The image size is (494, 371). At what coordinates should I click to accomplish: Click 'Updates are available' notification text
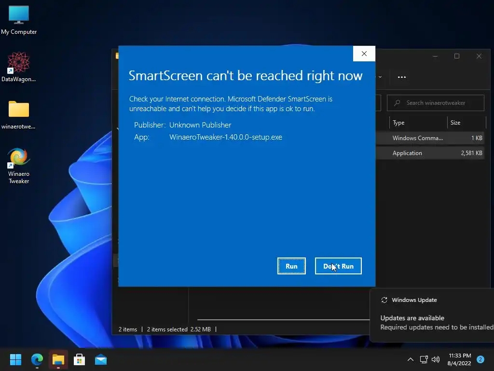pos(412,318)
